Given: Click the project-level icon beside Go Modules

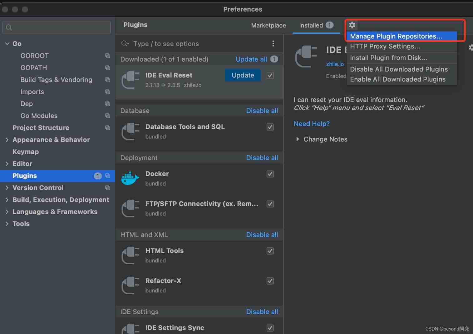Looking at the screenshot, I should click(108, 116).
